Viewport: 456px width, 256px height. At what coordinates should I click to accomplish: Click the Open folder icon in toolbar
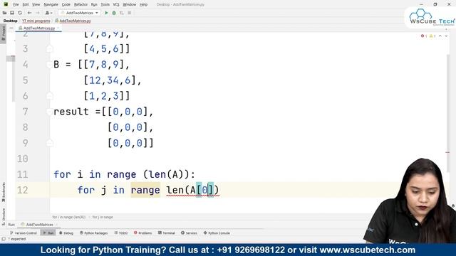[5, 13]
